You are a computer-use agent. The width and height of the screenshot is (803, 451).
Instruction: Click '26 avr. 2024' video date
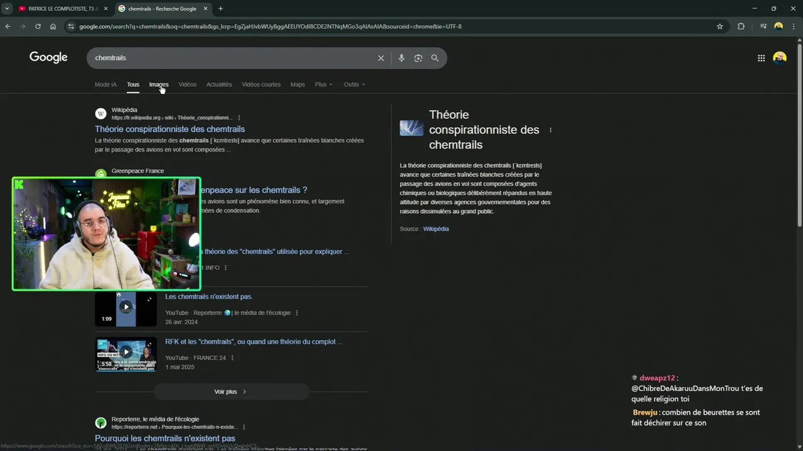[x=181, y=322]
